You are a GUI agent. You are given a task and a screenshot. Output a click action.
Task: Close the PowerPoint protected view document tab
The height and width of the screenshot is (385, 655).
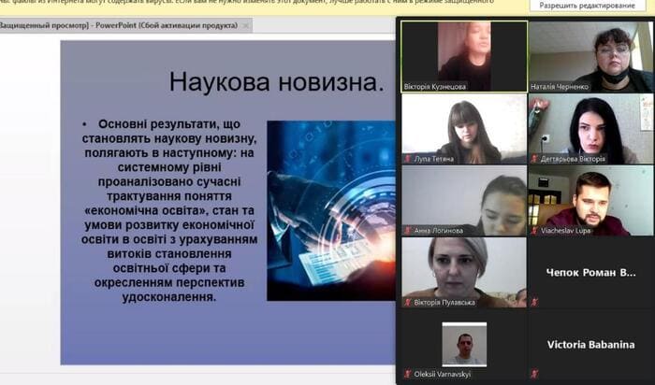245,25
